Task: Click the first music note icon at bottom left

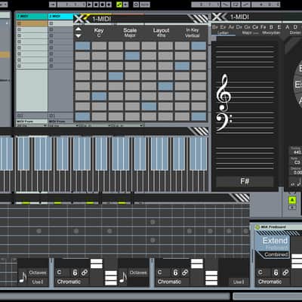Action: tap(23, 277)
